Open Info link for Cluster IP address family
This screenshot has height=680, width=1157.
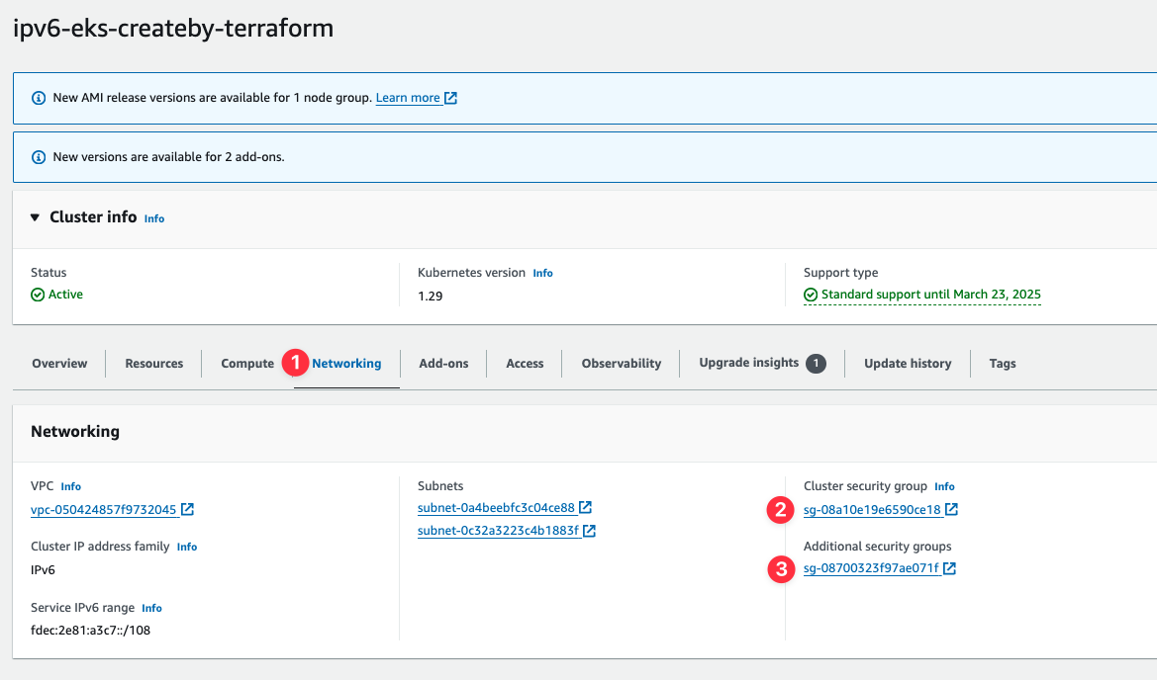(x=187, y=548)
